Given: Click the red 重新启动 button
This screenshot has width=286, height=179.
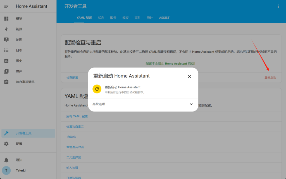Looking at the screenshot, I should pyautogui.click(x=270, y=78).
